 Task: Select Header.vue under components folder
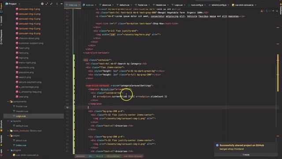tap(20, 111)
